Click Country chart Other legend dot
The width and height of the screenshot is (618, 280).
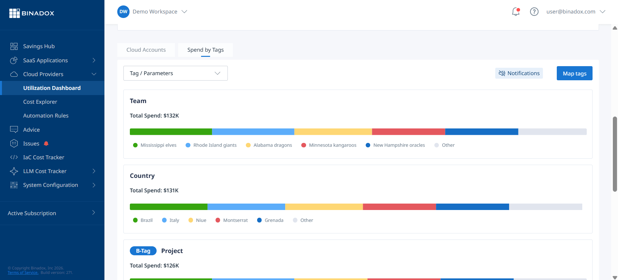pyautogui.click(x=295, y=220)
